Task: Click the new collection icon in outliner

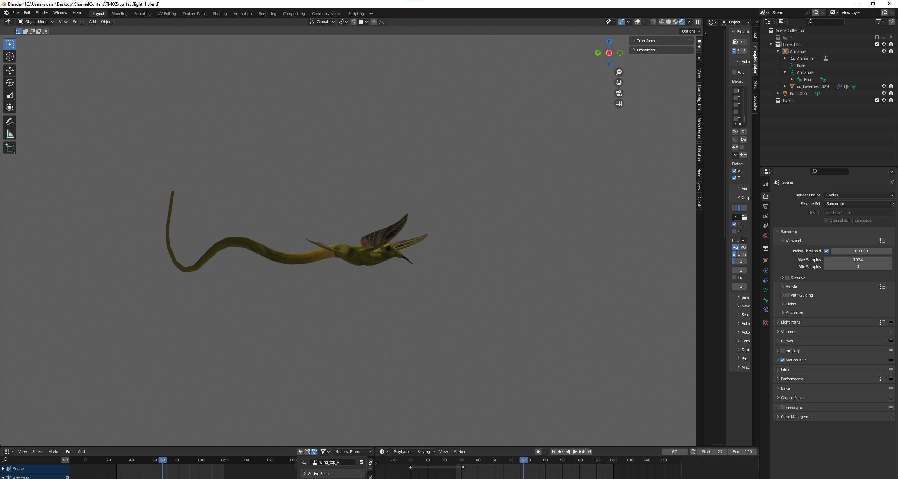Action: pos(891,22)
